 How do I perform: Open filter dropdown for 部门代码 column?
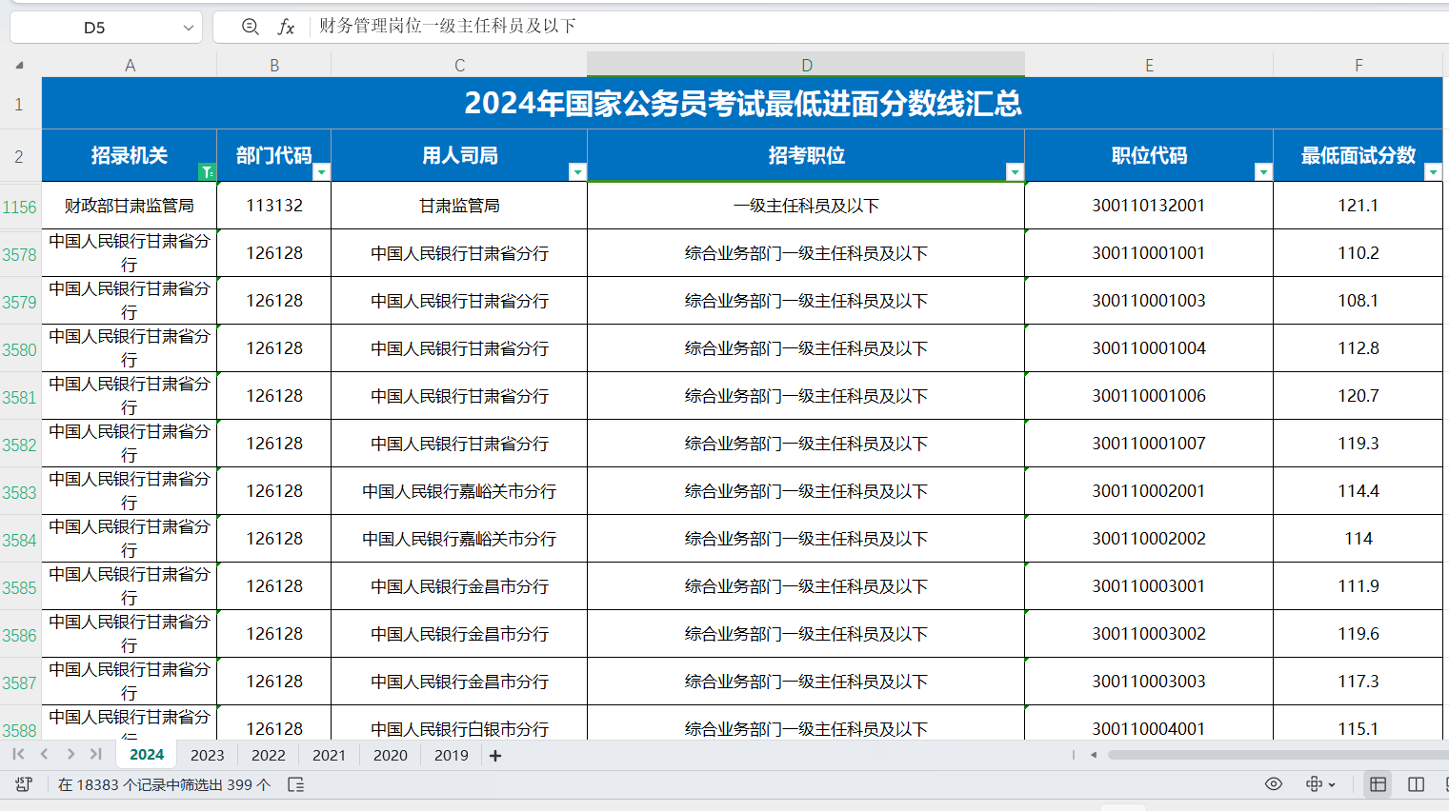click(x=321, y=171)
